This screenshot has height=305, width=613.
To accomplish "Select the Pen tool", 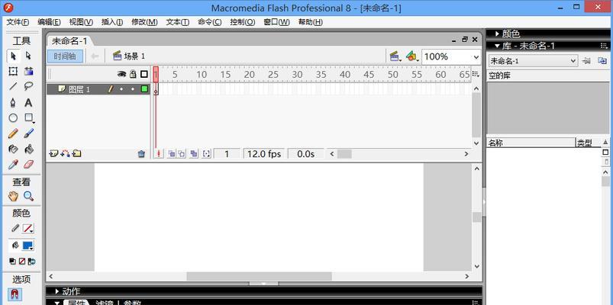I will [x=13, y=103].
